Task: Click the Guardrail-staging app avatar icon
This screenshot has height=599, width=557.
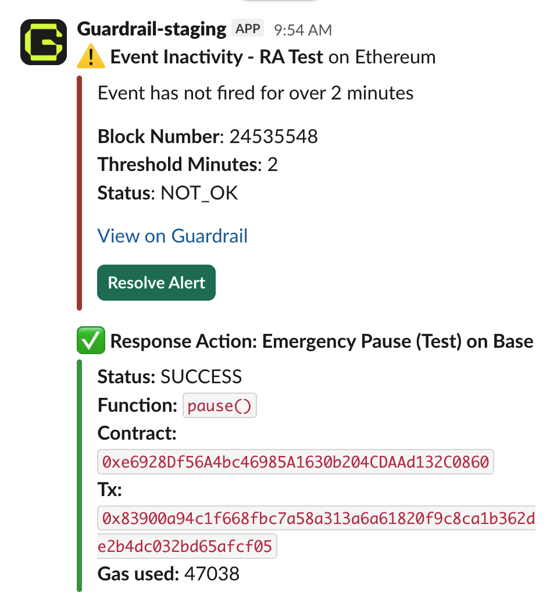Action: click(43, 42)
